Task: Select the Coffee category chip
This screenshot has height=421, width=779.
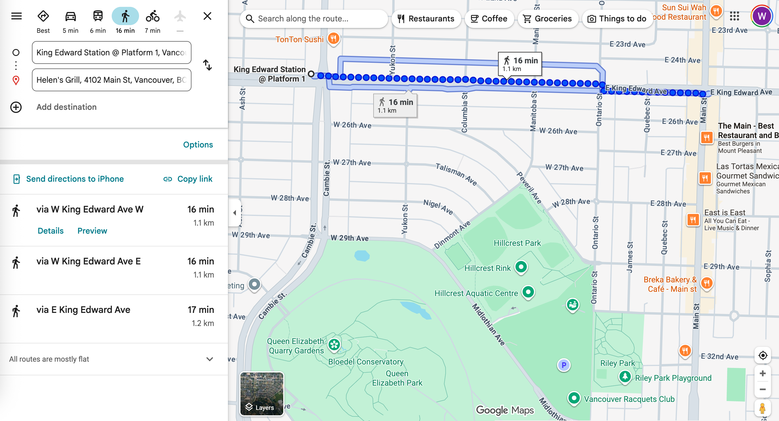Action: click(489, 19)
